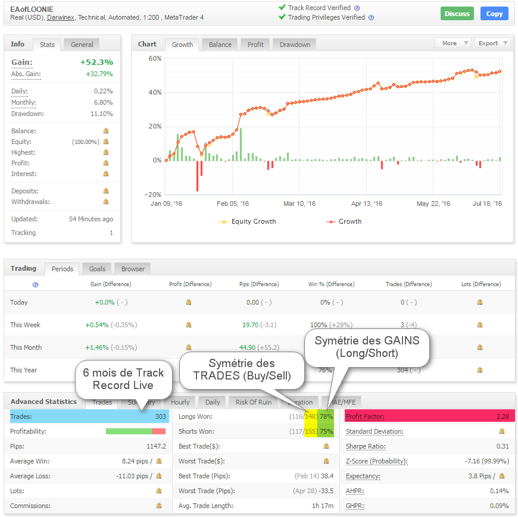
Task: Click the This Month lots lock icon
Action: pyautogui.click(x=480, y=347)
